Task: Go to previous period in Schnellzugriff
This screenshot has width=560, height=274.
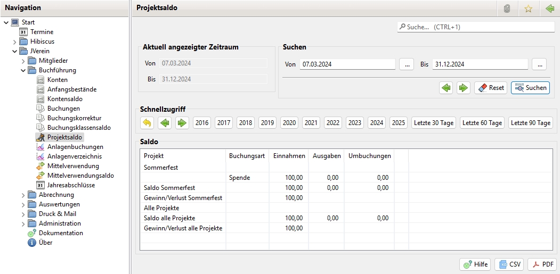Action: [165, 123]
